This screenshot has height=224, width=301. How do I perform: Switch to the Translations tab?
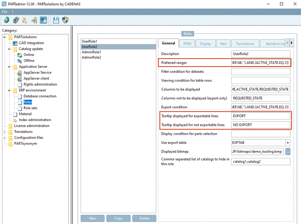(x=245, y=44)
